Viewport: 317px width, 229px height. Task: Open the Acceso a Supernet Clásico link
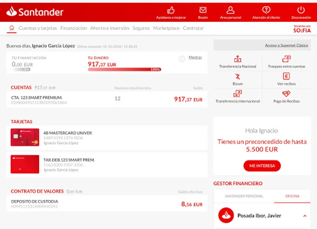click(286, 45)
